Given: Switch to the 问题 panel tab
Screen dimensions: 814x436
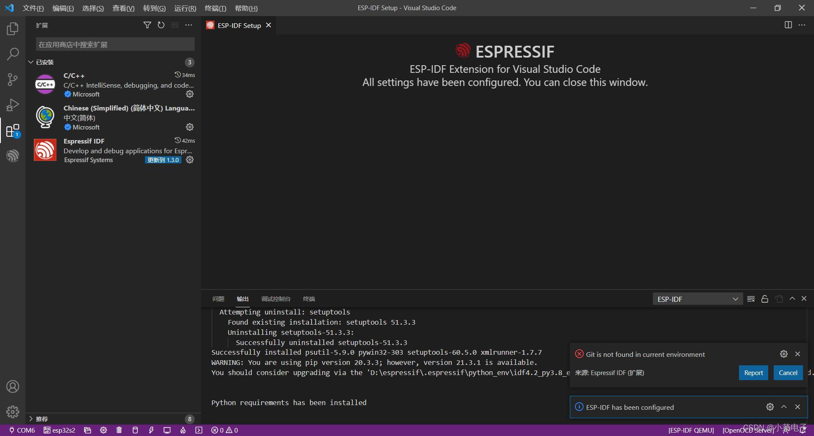Looking at the screenshot, I should tap(218, 299).
